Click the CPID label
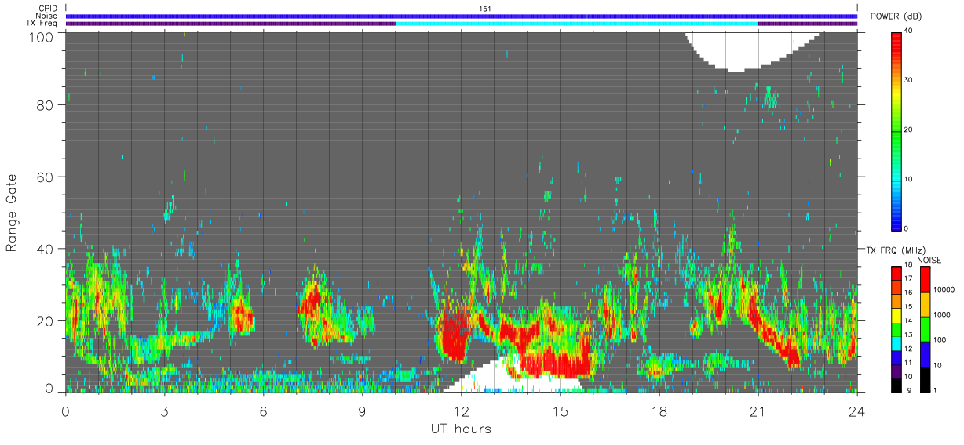This screenshot has width=964, height=445. pos(47,9)
